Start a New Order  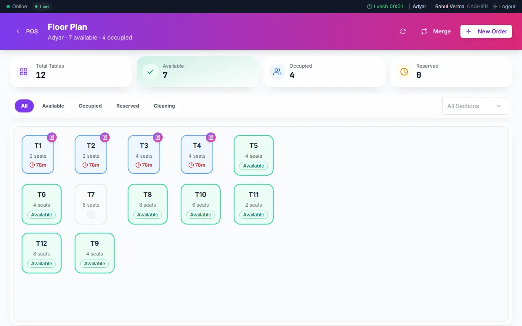point(486,31)
